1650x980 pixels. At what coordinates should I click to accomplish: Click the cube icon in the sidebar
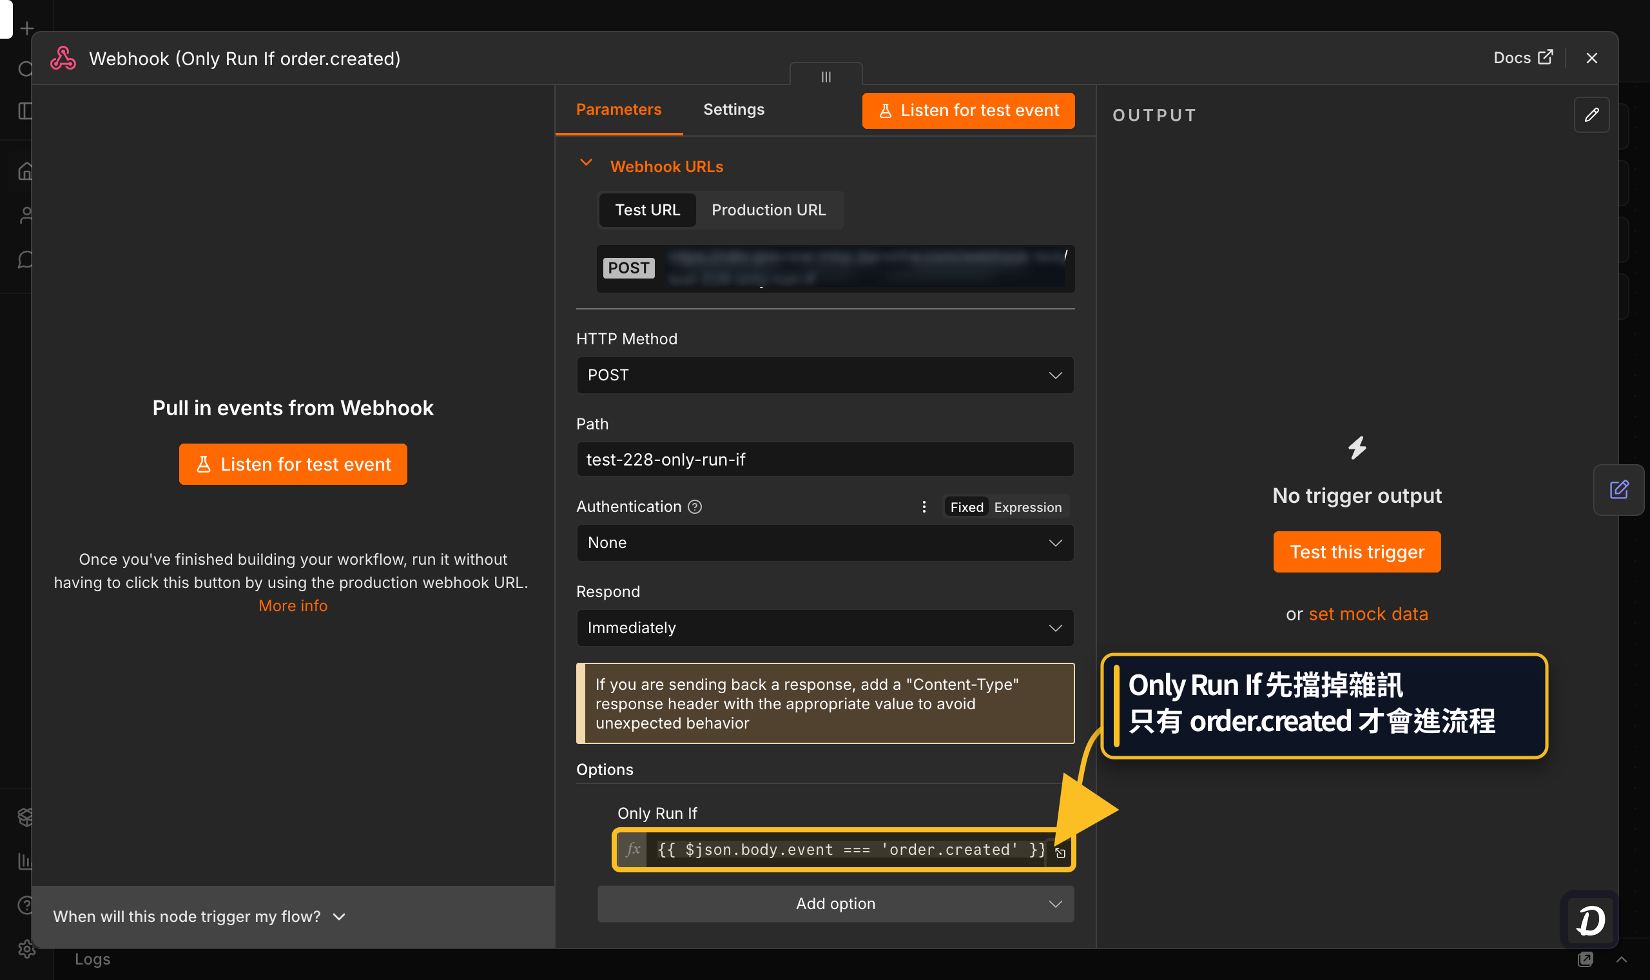click(x=26, y=817)
